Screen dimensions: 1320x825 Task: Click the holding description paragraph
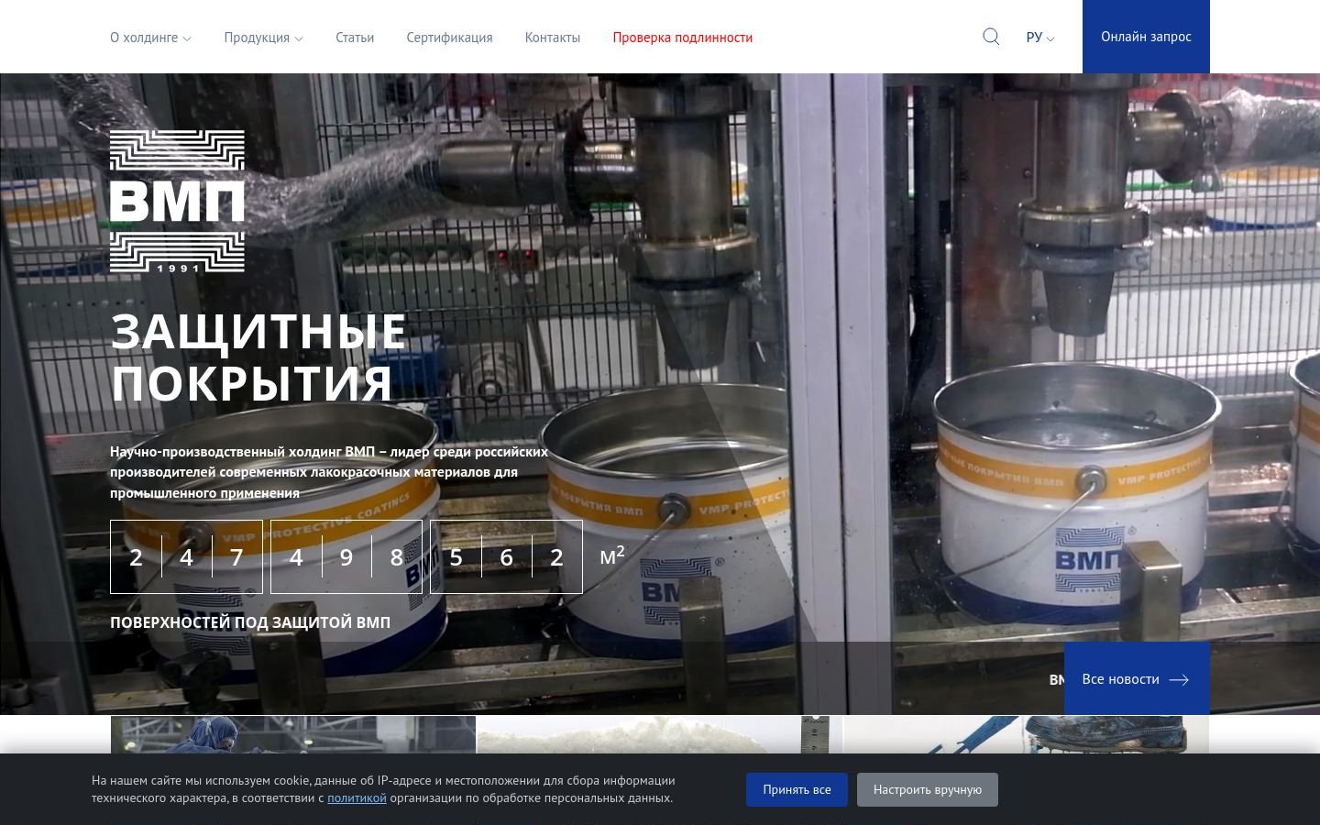[x=329, y=472]
